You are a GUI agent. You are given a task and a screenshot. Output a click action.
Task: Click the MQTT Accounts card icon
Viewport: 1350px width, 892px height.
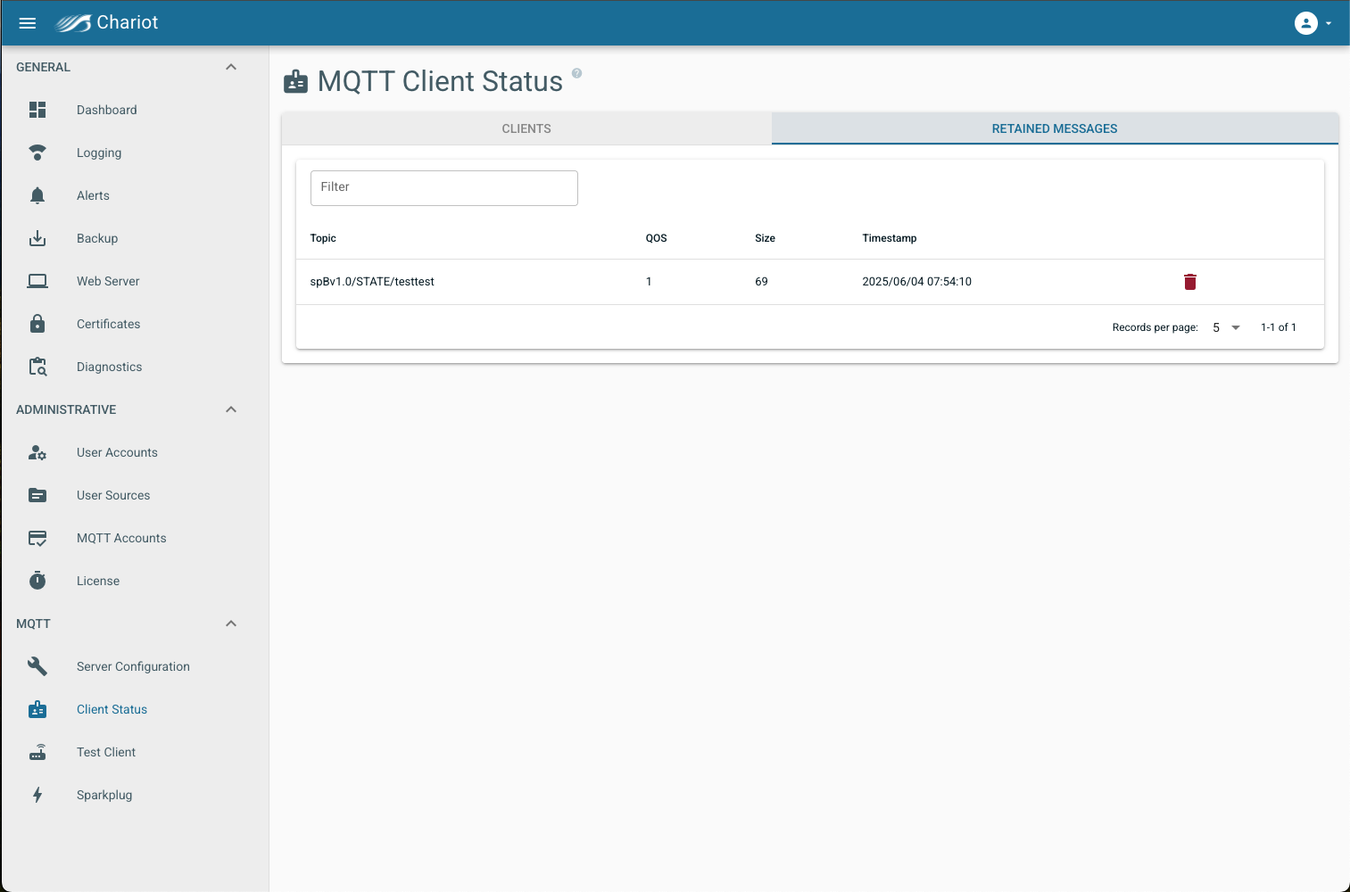tap(37, 538)
